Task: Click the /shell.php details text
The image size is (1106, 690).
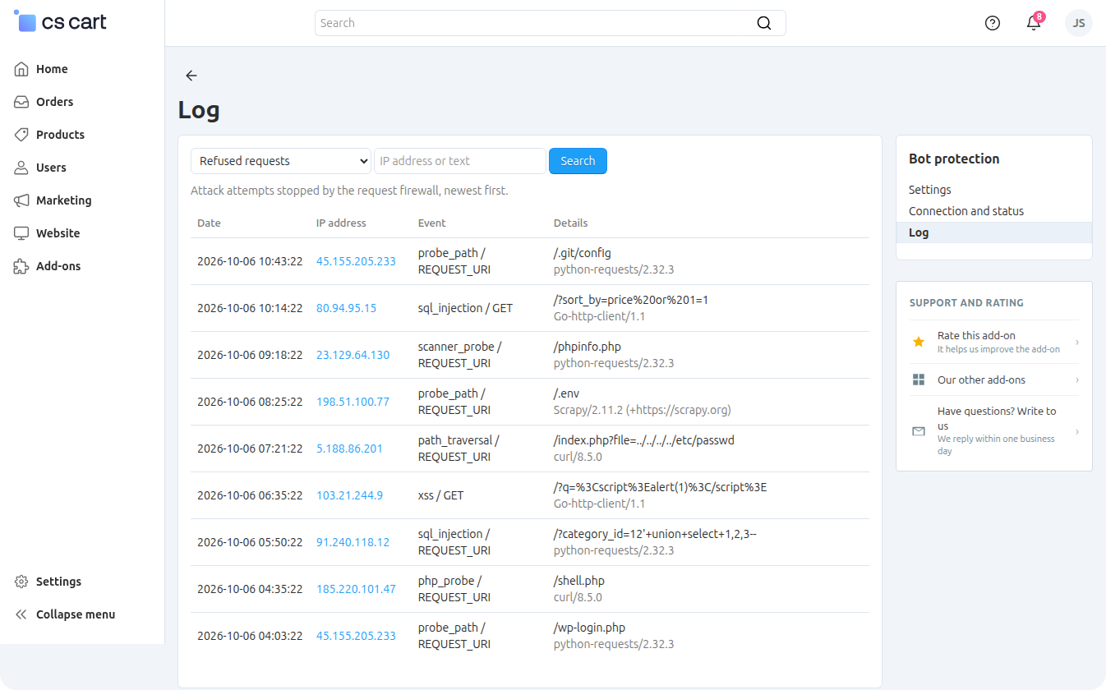Action: coord(578,581)
